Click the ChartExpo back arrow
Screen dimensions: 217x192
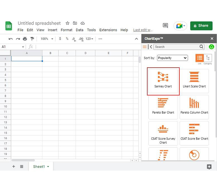151,47
